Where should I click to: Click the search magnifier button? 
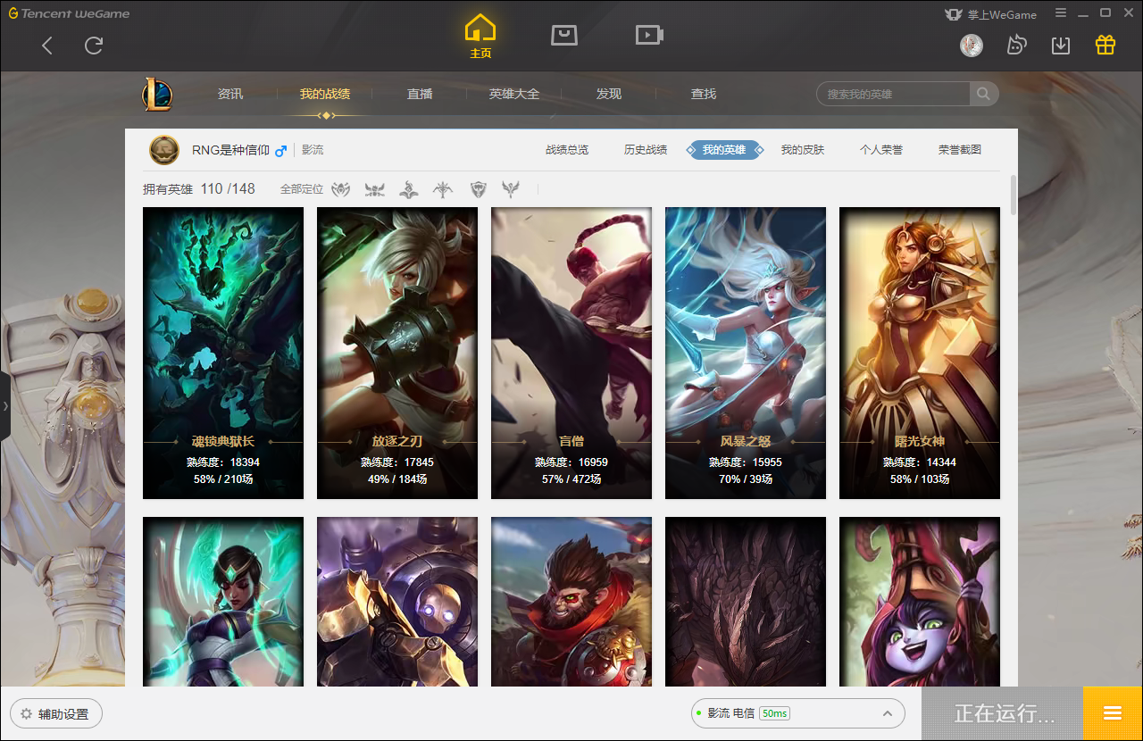[x=983, y=94]
